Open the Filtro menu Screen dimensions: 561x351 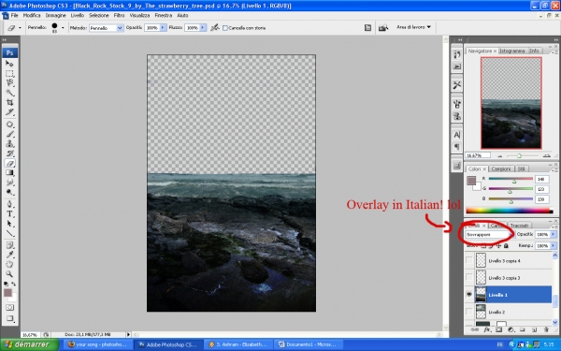click(119, 15)
